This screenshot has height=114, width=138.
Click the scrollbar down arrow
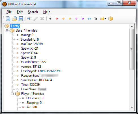click(132, 108)
